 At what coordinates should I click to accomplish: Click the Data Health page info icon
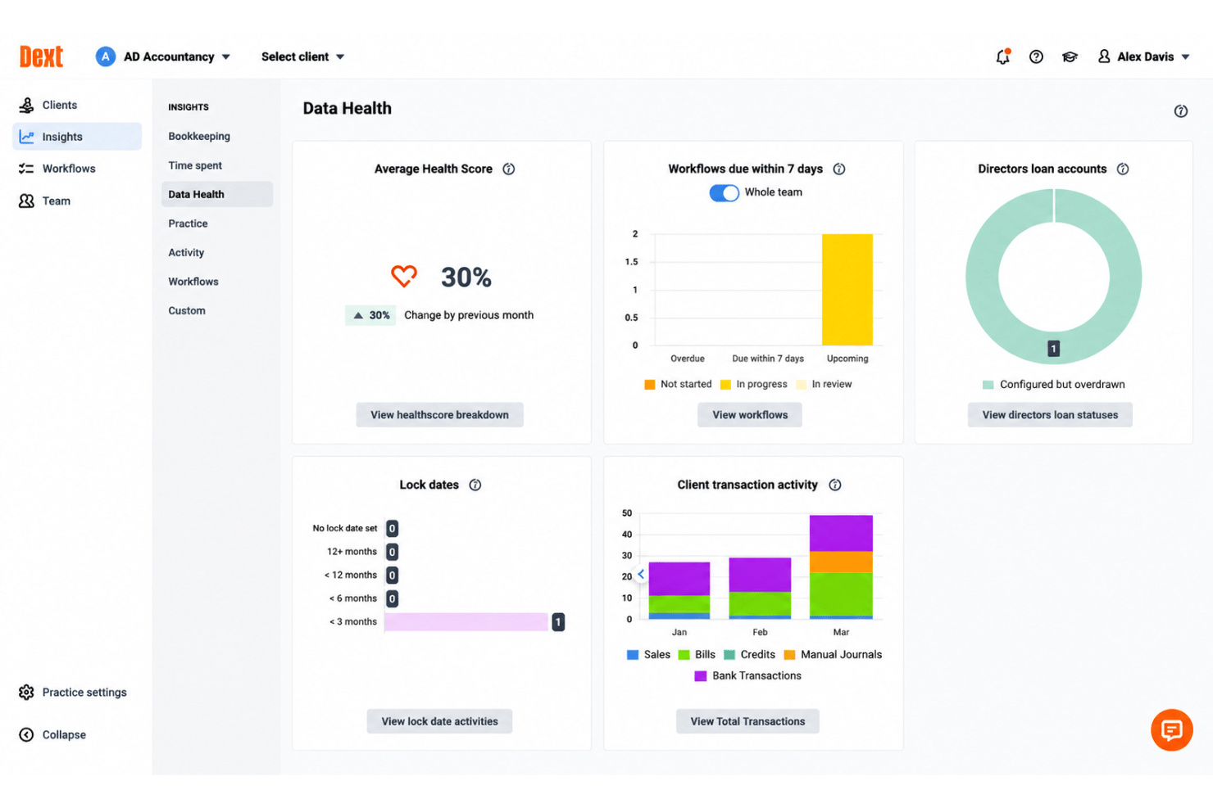click(1180, 111)
